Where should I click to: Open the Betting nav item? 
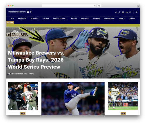click(x=74, y=19)
